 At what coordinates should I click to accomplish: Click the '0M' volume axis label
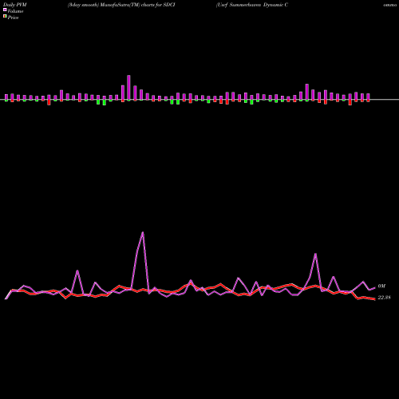[381, 286]
